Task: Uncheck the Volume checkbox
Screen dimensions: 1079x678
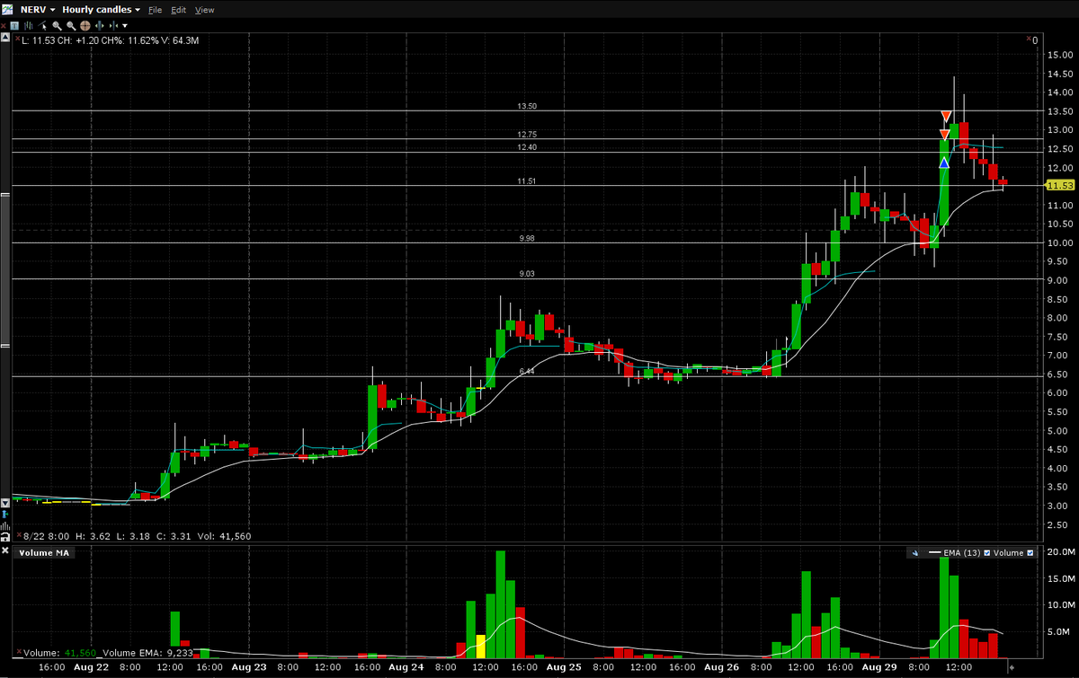Action: pos(1030,553)
